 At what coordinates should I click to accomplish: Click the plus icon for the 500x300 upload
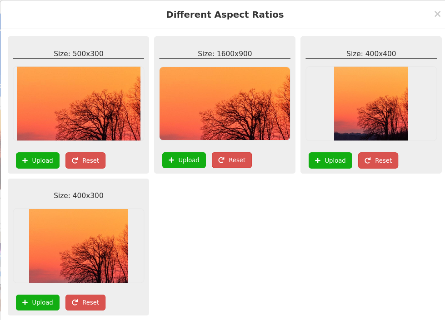25,160
